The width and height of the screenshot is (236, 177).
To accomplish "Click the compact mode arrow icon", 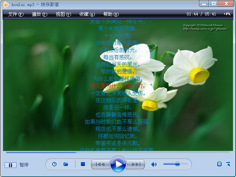I will 228,164.
